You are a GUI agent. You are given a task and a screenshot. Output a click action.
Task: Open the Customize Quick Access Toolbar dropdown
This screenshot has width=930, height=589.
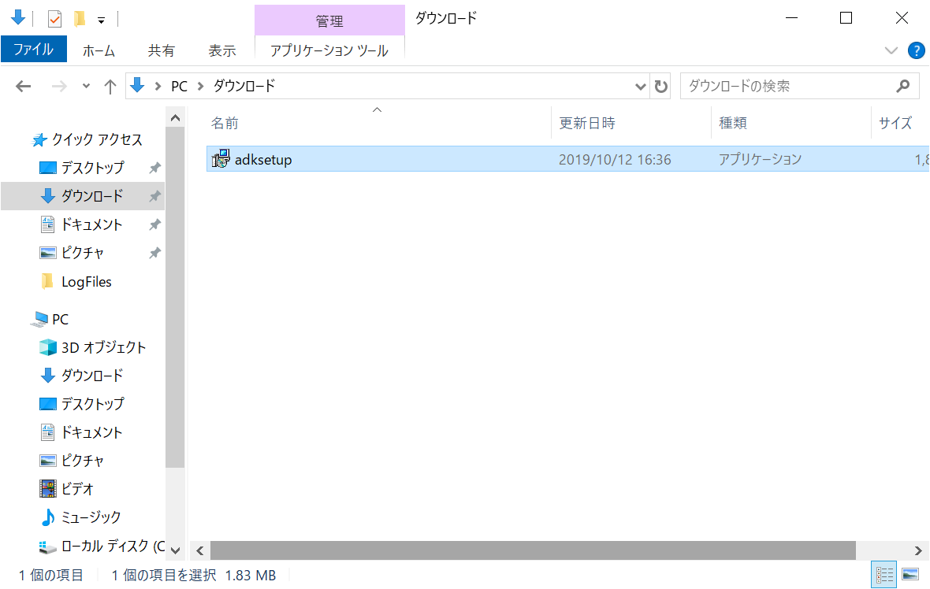click(x=102, y=20)
